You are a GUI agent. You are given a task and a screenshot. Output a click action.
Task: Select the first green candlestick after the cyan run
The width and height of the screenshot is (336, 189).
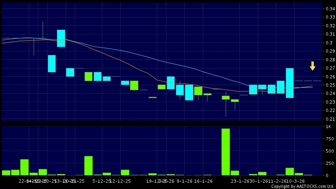coord(89,76)
